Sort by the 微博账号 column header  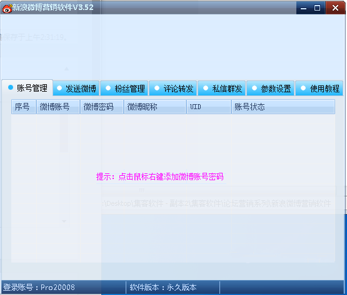tap(58, 107)
